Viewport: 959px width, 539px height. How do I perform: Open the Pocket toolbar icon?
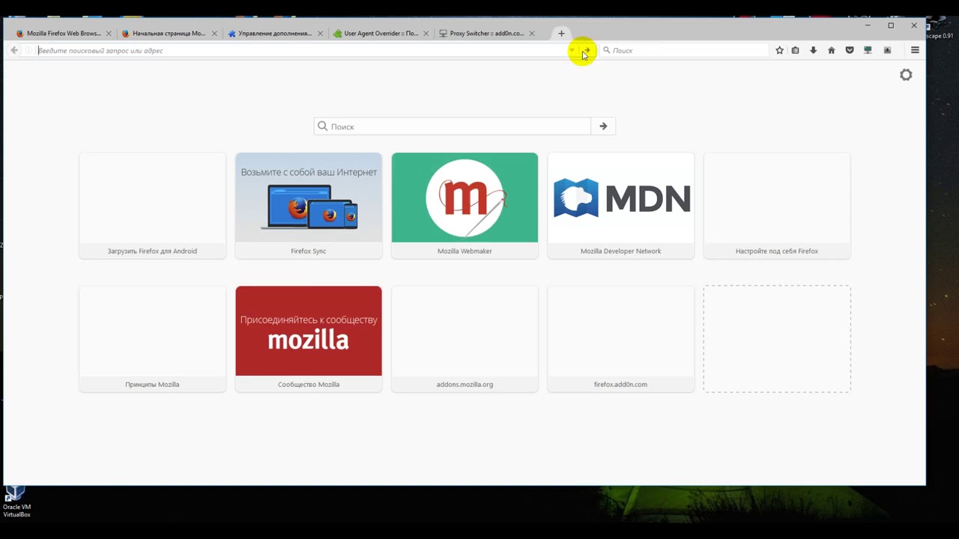[850, 50]
